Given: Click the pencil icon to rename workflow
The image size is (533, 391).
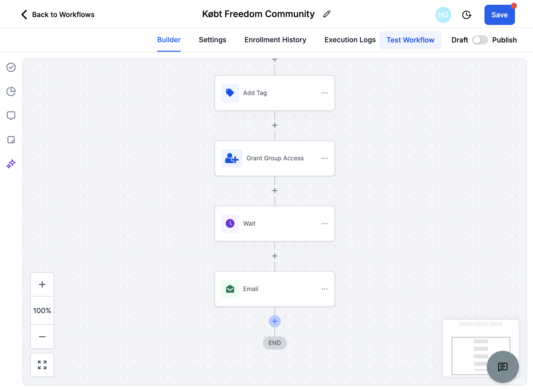Looking at the screenshot, I should point(327,14).
